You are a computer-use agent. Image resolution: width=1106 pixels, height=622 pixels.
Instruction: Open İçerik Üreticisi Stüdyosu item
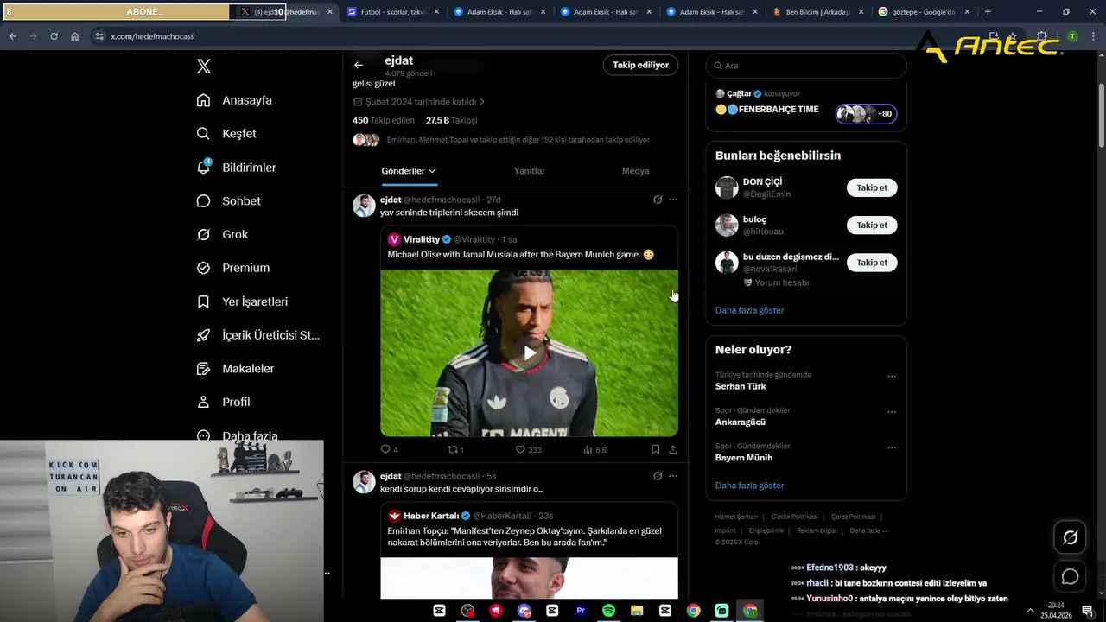point(258,335)
